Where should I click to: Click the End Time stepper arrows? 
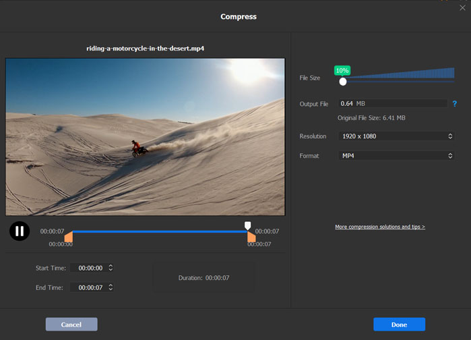(111, 287)
